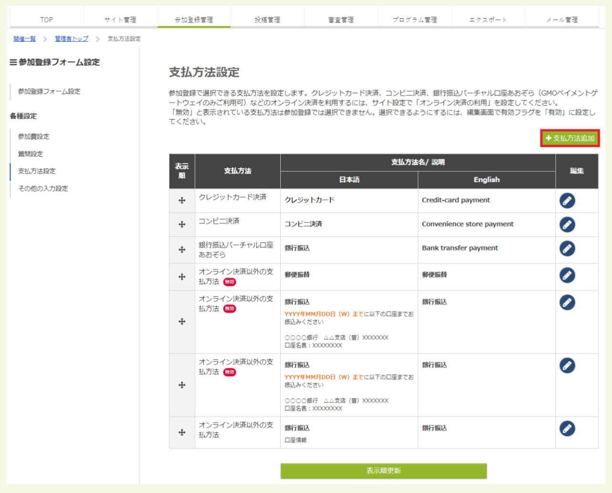Click the edit pencil for Credit-card payment
Viewport: 612px width, 493px height.
[x=567, y=201]
